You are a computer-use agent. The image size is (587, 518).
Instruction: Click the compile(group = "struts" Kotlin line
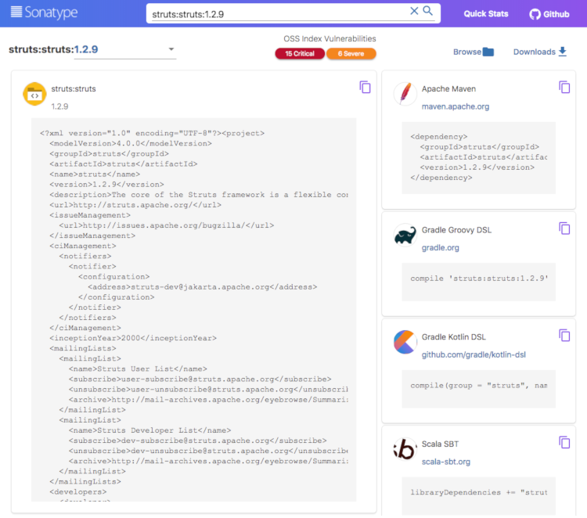coord(479,386)
